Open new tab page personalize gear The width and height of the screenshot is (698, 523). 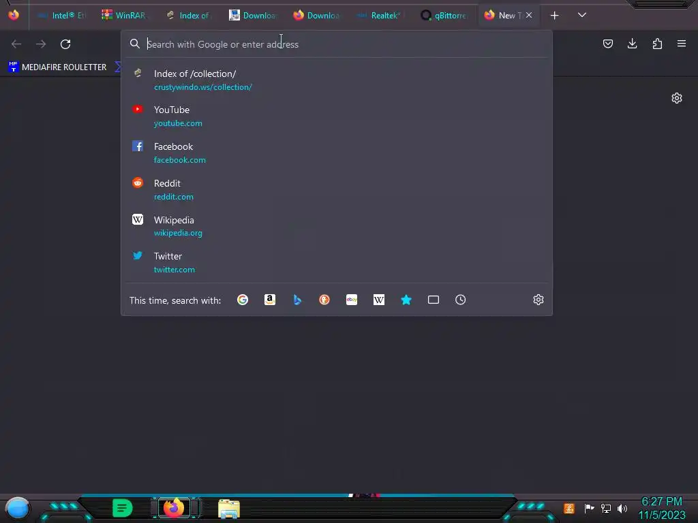pos(677,98)
